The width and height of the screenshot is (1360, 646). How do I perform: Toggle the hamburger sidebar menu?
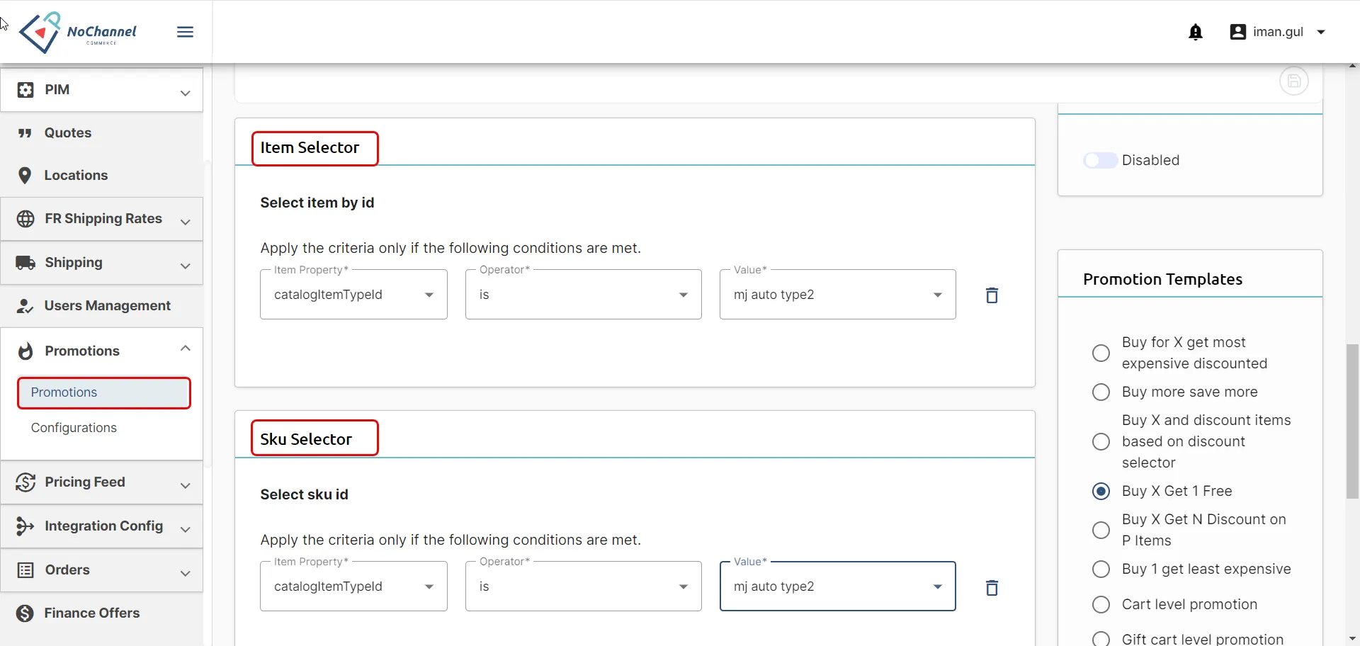pos(186,32)
